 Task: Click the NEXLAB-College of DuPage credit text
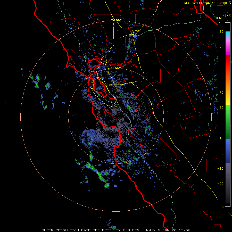(x=207, y=3)
